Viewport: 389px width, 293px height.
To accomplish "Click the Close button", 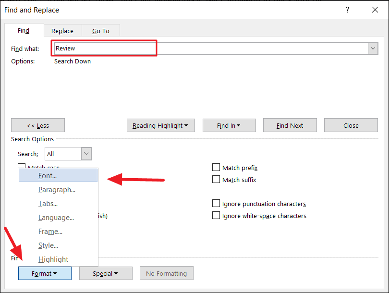I will pyautogui.click(x=351, y=125).
